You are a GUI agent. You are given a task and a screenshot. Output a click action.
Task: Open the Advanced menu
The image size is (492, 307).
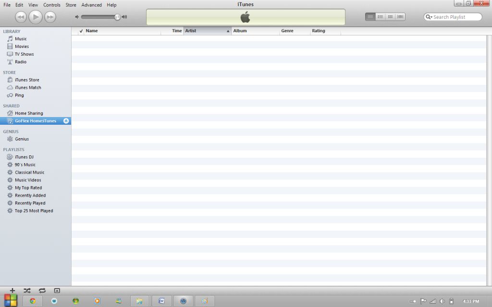pyautogui.click(x=91, y=5)
